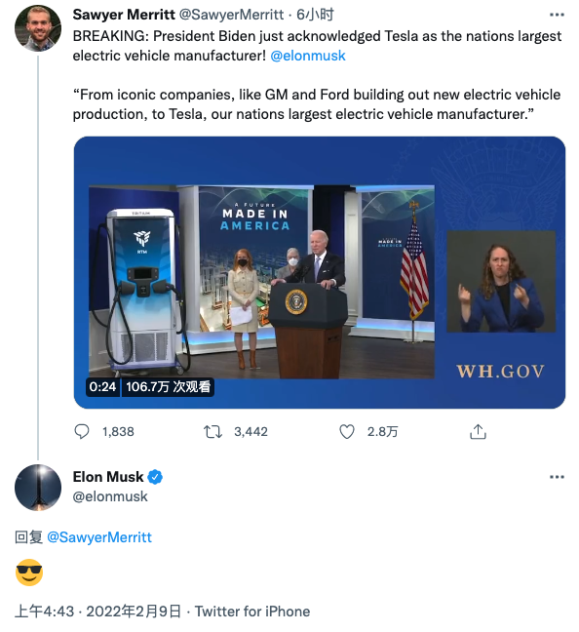Open the reply icon on Sawyer Merritt's tweet
579x632 pixels.
(x=82, y=432)
